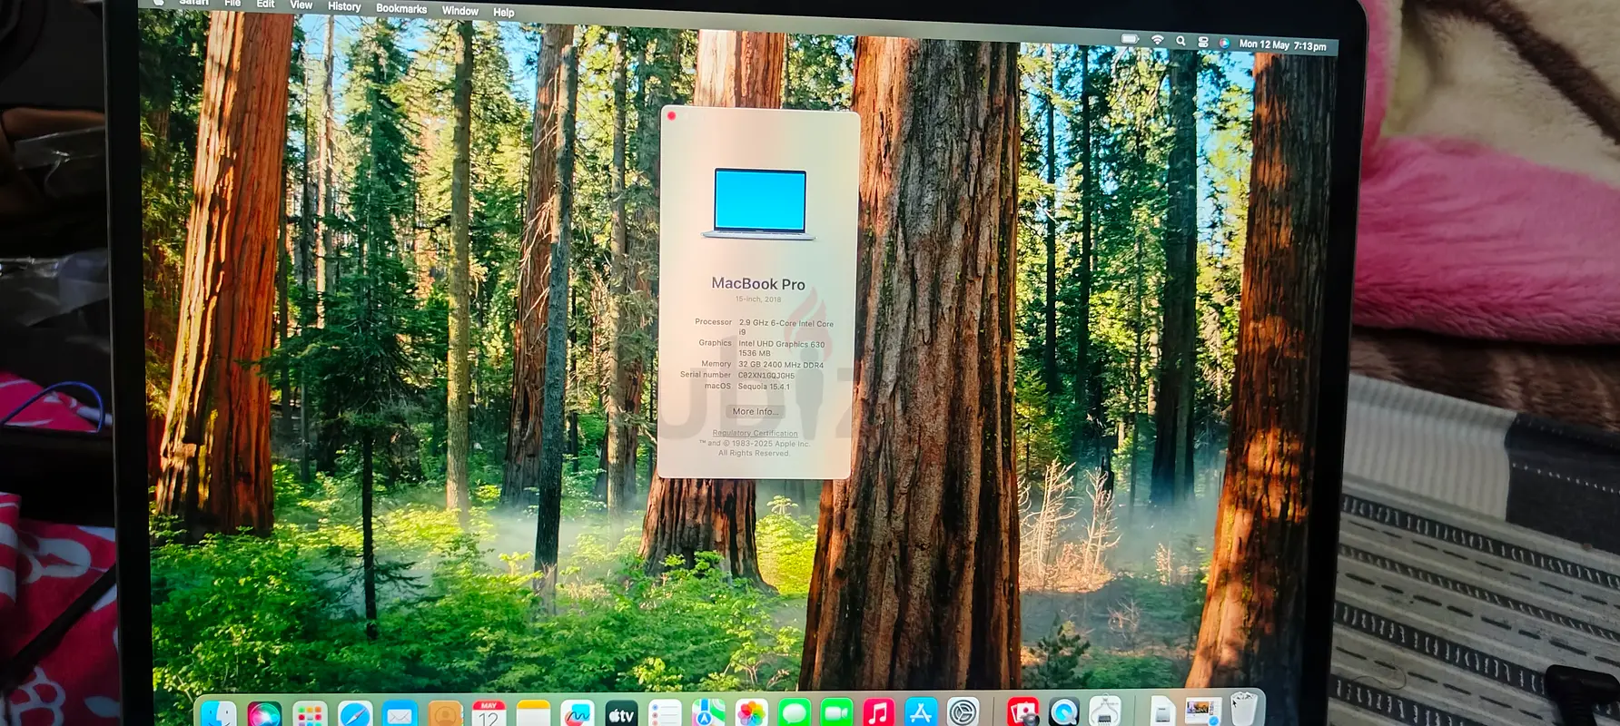Click the More Info... button
This screenshot has width=1620, height=726.
[x=756, y=411]
